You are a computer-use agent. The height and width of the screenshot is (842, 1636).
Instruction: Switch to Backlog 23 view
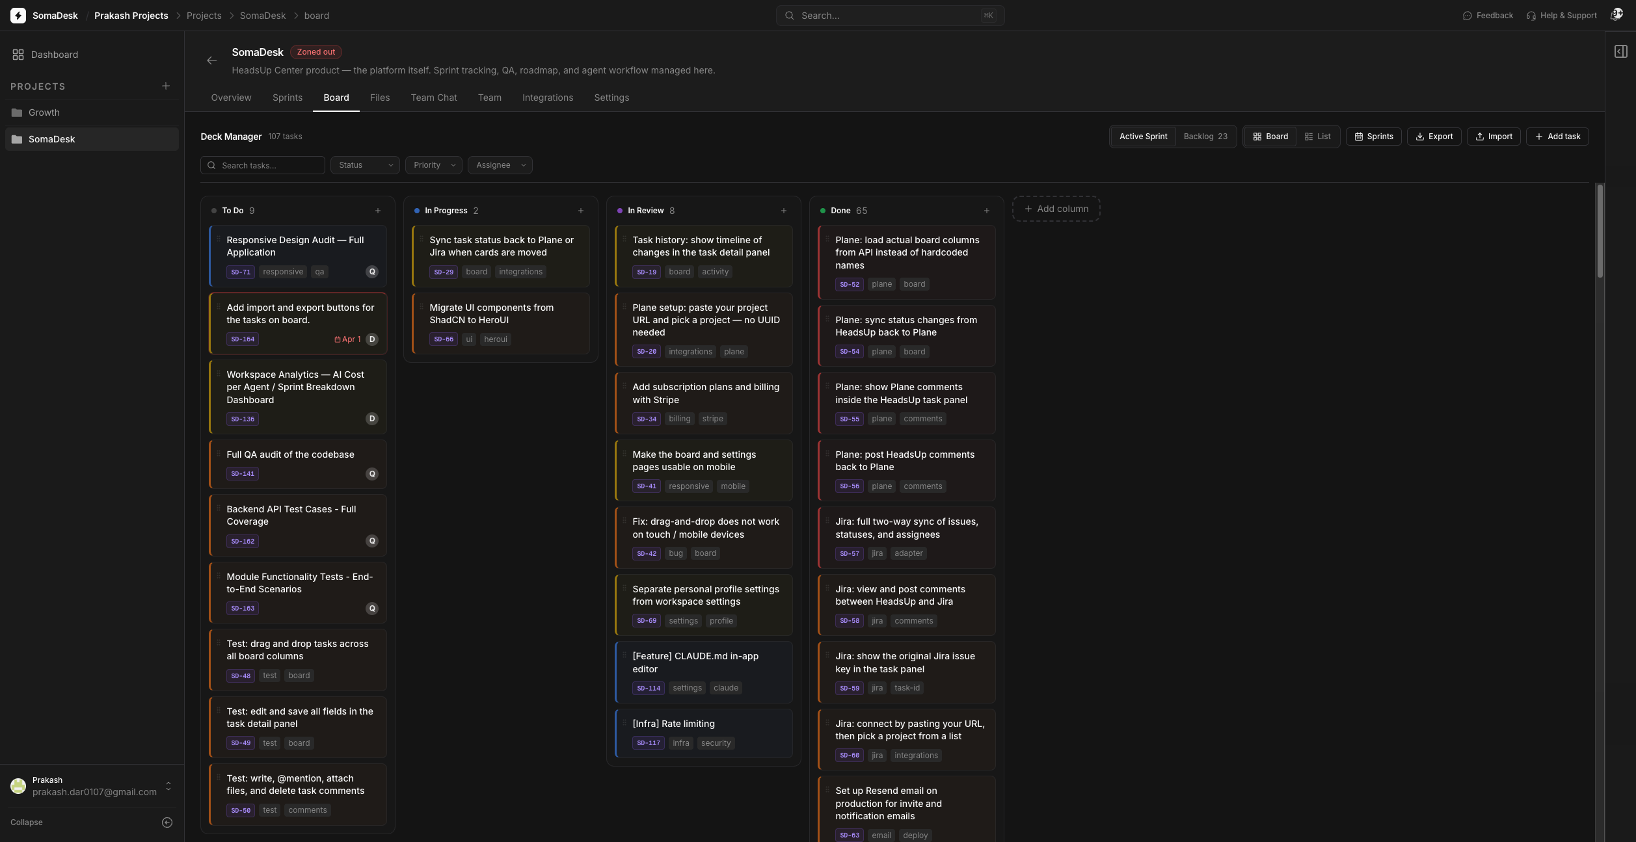[x=1205, y=137]
